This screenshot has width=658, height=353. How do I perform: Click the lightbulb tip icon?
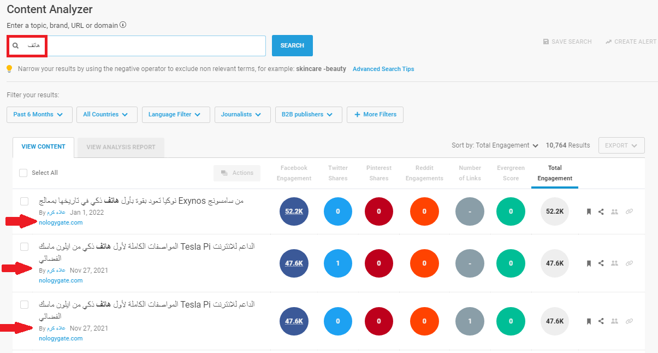coord(9,69)
